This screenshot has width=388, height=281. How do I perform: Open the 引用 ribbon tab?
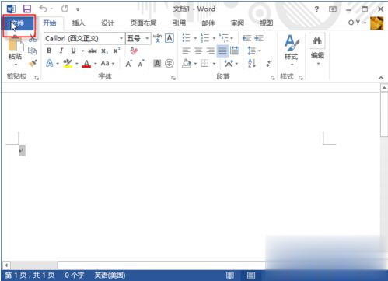(179, 23)
